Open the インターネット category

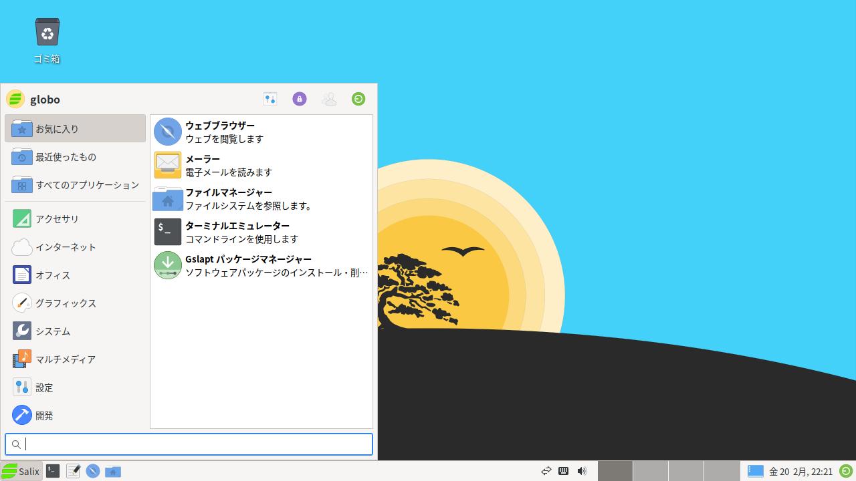[x=75, y=247]
